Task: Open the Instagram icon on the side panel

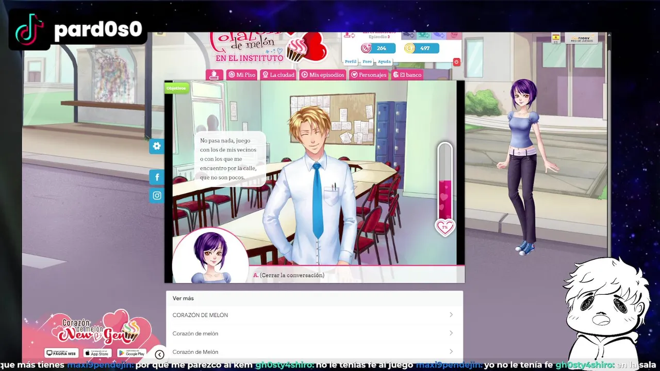Action: point(157,195)
